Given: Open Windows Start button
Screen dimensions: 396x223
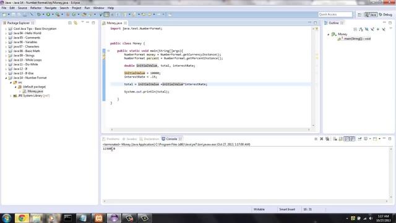Looking at the screenshot, I should [x=6, y=218].
